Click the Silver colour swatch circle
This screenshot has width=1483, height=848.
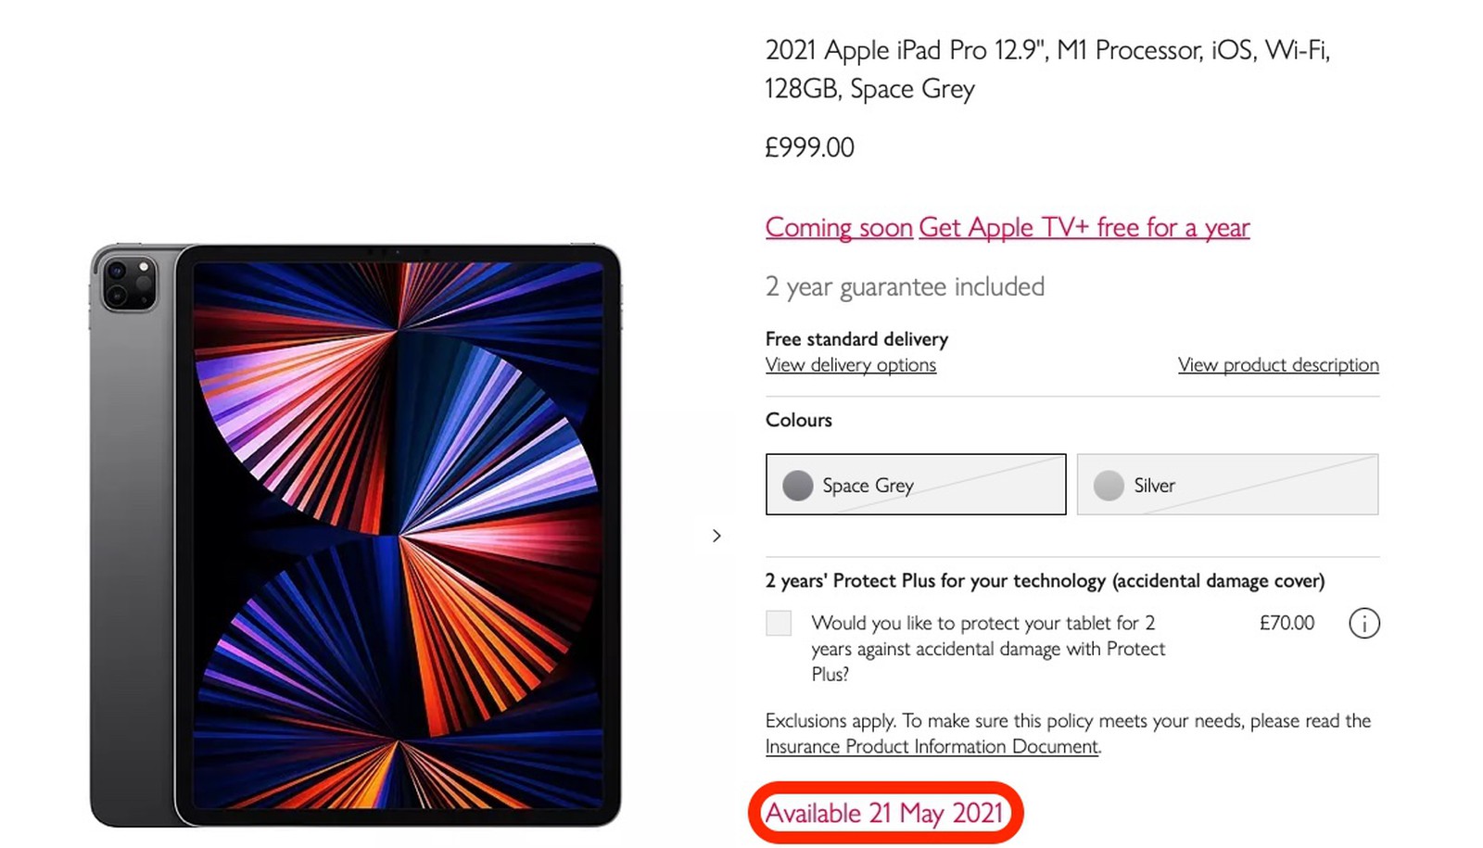(1109, 485)
